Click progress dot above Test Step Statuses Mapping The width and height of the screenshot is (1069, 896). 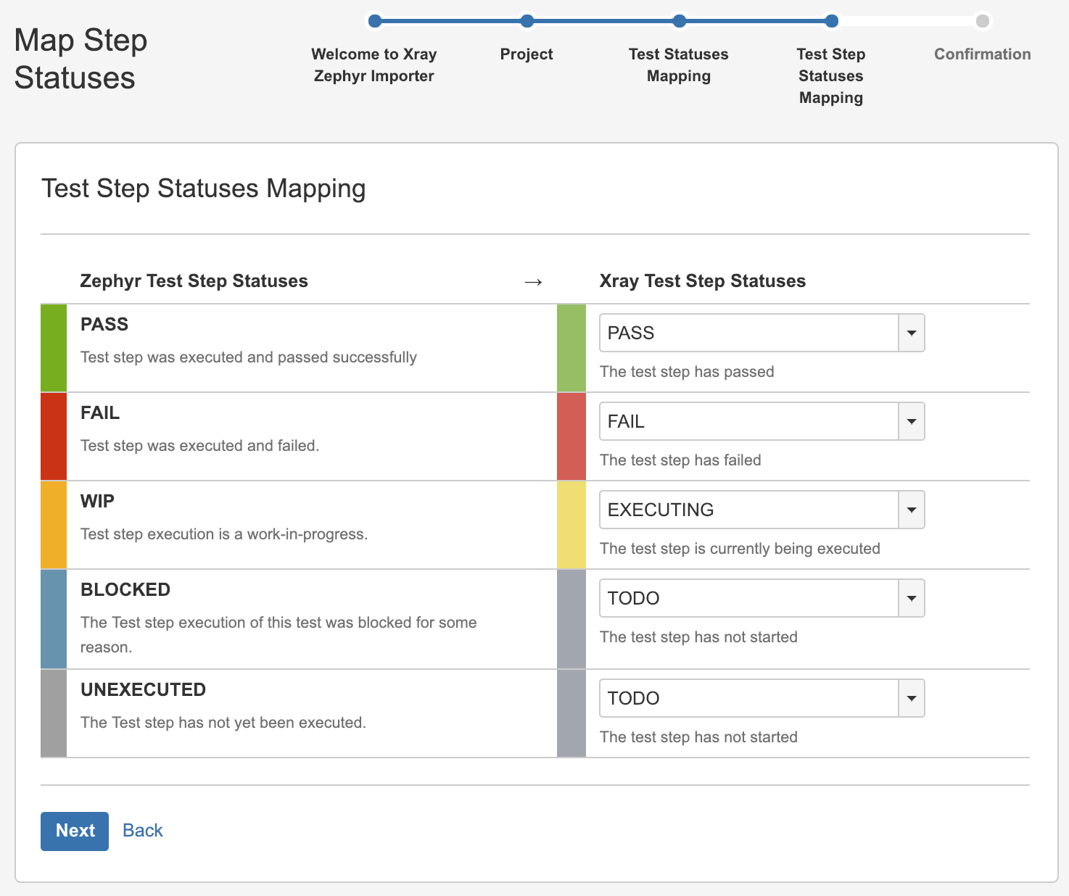pos(832,21)
